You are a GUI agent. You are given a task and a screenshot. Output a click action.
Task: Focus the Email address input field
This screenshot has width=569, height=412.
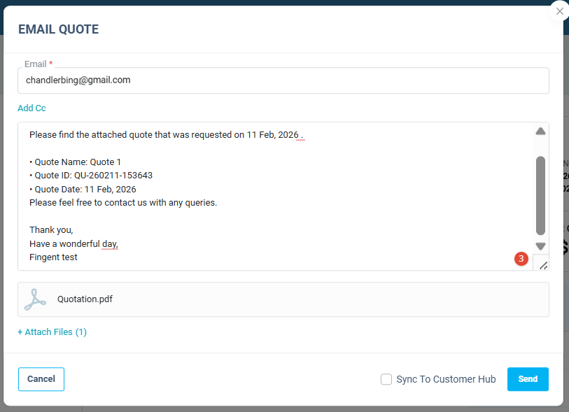click(283, 80)
